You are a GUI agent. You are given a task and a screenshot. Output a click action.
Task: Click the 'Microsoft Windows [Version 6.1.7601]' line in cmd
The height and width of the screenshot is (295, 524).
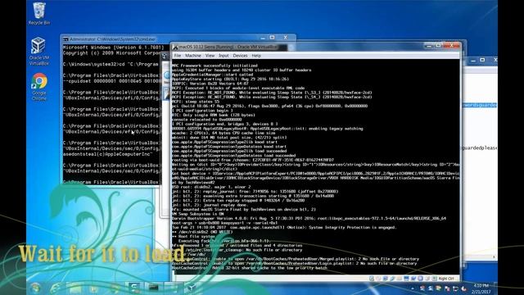pos(113,48)
